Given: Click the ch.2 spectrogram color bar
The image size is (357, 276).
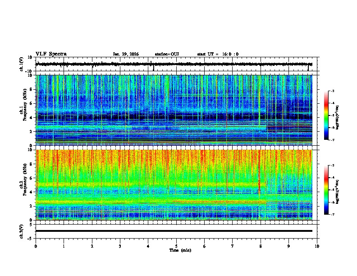Looking at the screenshot, I should coord(326,190).
